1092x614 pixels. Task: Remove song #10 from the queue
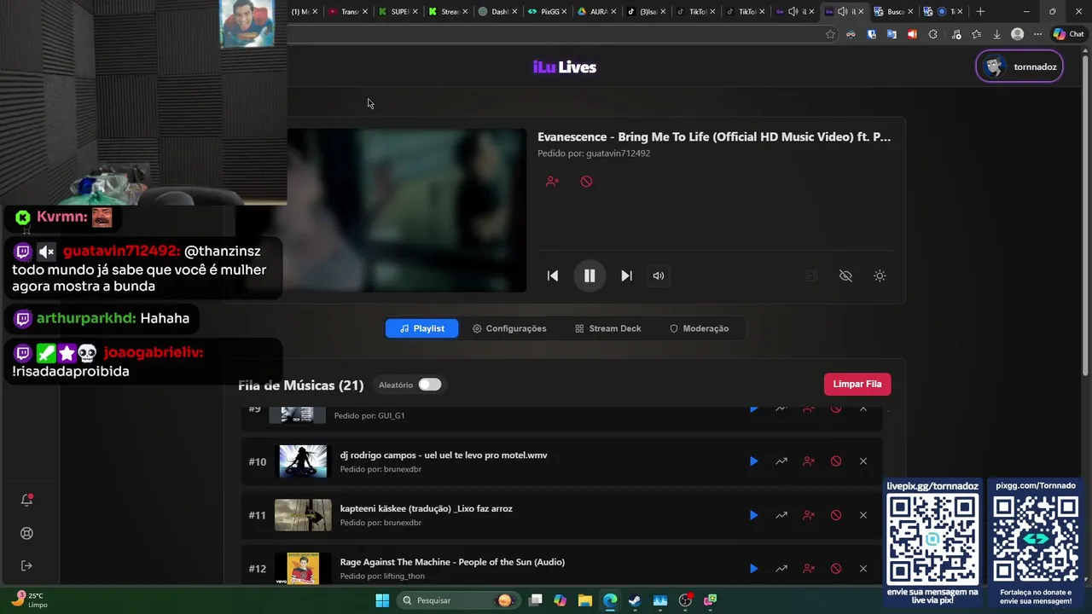863,461
